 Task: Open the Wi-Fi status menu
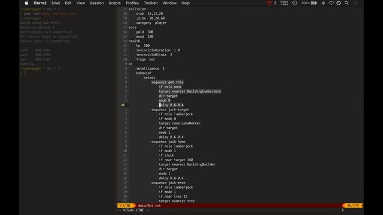click(331, 3)
